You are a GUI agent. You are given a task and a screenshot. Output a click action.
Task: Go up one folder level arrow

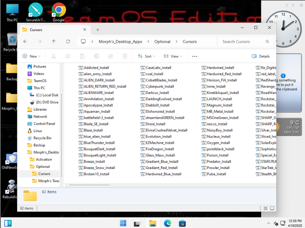coord(54,41)
